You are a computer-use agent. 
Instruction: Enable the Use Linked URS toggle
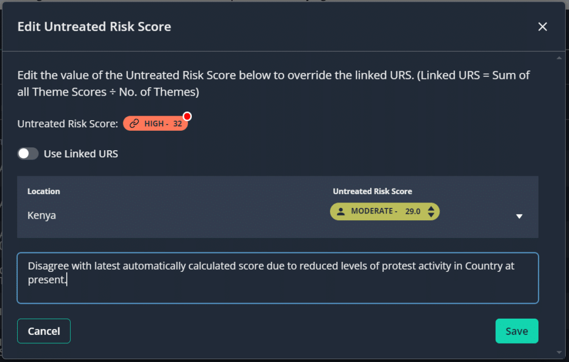point(28,154)
